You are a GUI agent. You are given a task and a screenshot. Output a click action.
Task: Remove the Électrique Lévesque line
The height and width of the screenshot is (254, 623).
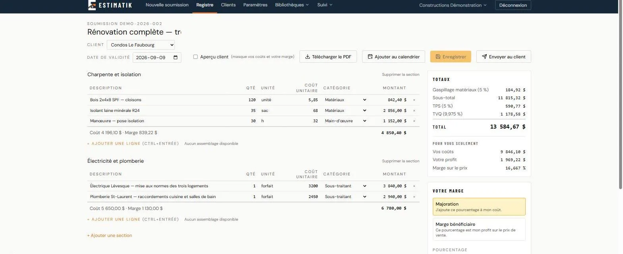(414, 186)
